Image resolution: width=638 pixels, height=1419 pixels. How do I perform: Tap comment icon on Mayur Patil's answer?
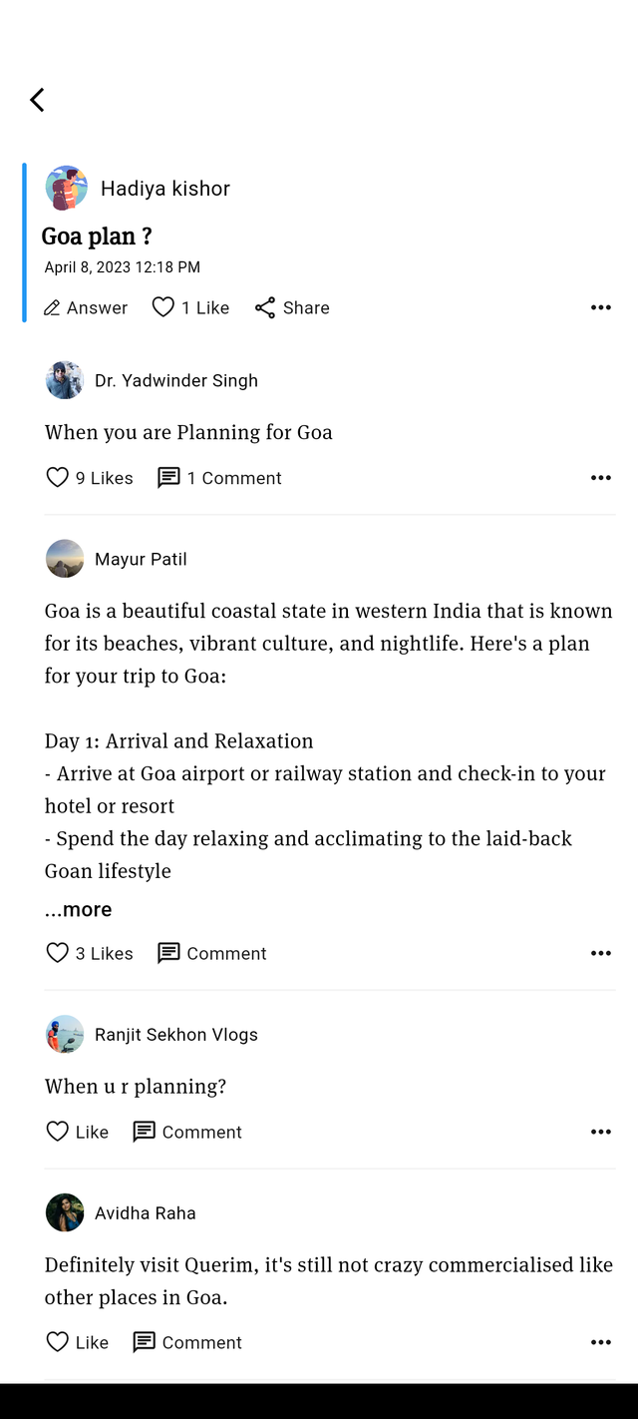point(169,953)
